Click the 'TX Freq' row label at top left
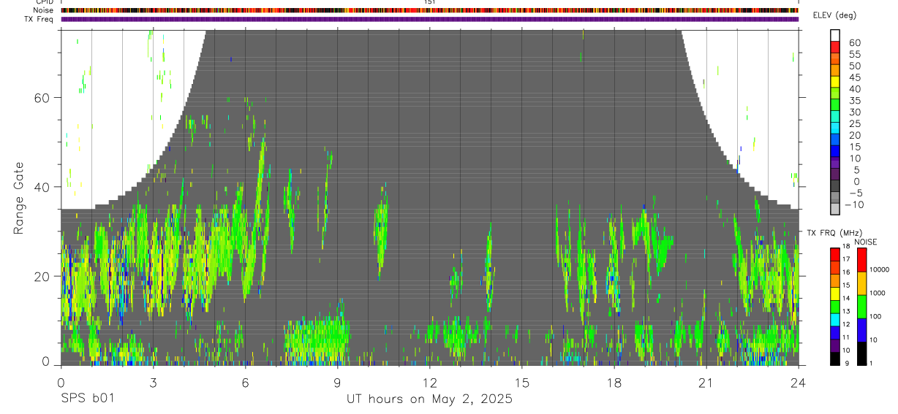This screenshot has height=414, width=898. click(39, 19)
